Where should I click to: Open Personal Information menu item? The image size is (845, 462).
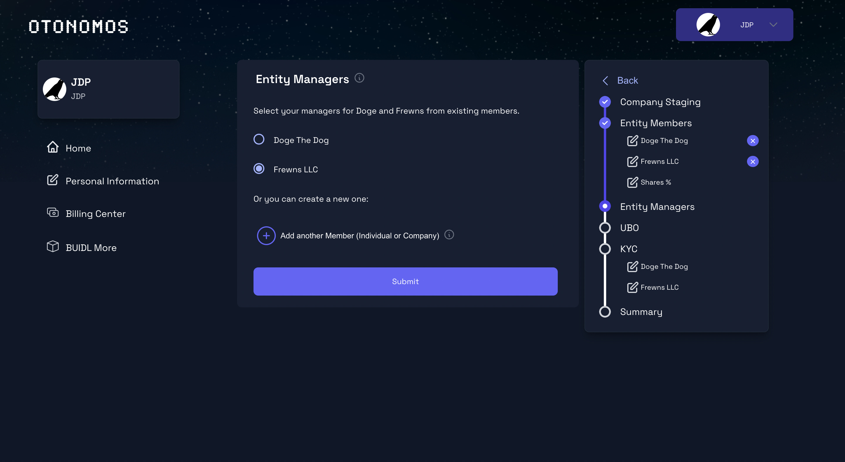tap(112, 181)
